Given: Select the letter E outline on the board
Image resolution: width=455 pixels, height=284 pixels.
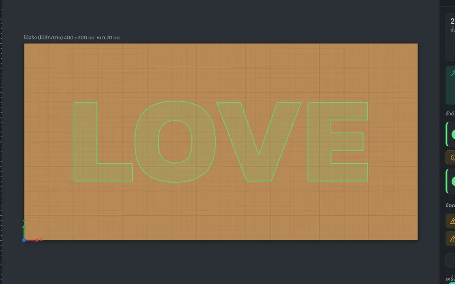Looking at the screenshot, I should click(319, 142).
